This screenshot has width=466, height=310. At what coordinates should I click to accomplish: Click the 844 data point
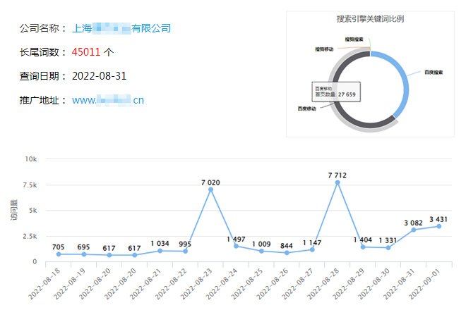287,253
